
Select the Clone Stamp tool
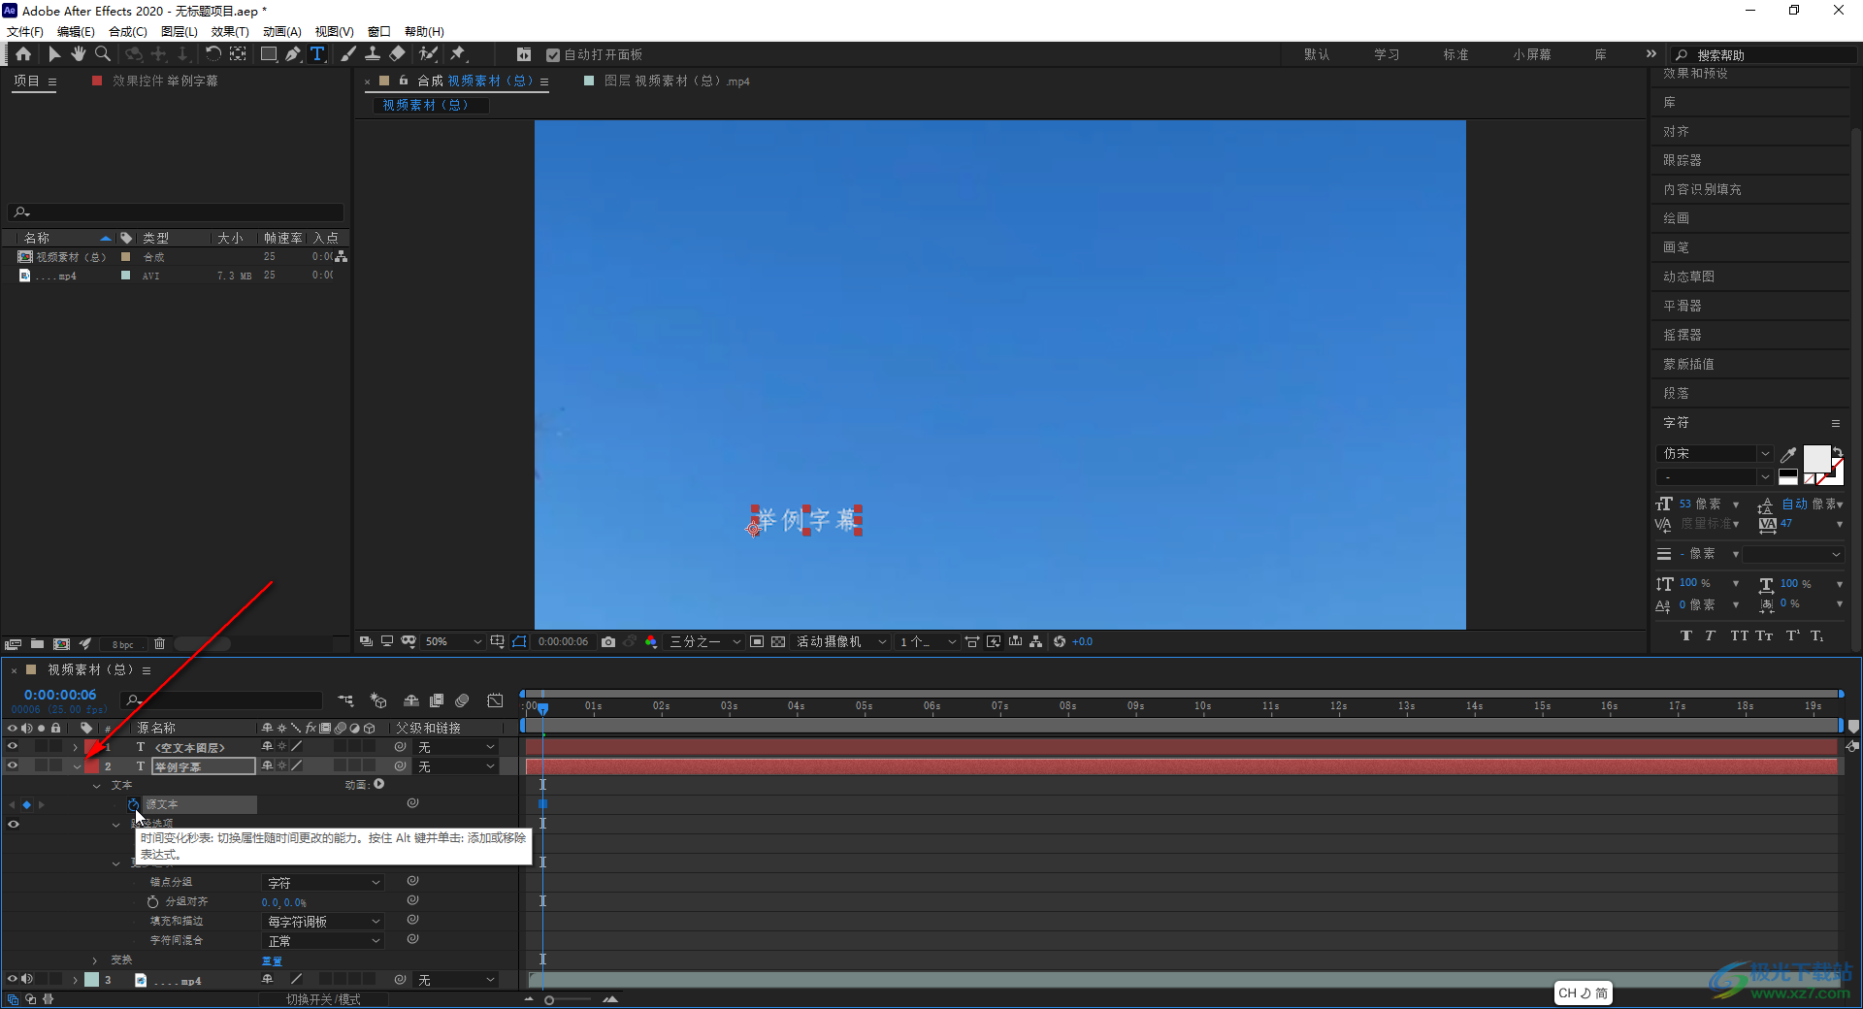pos(373,54)
